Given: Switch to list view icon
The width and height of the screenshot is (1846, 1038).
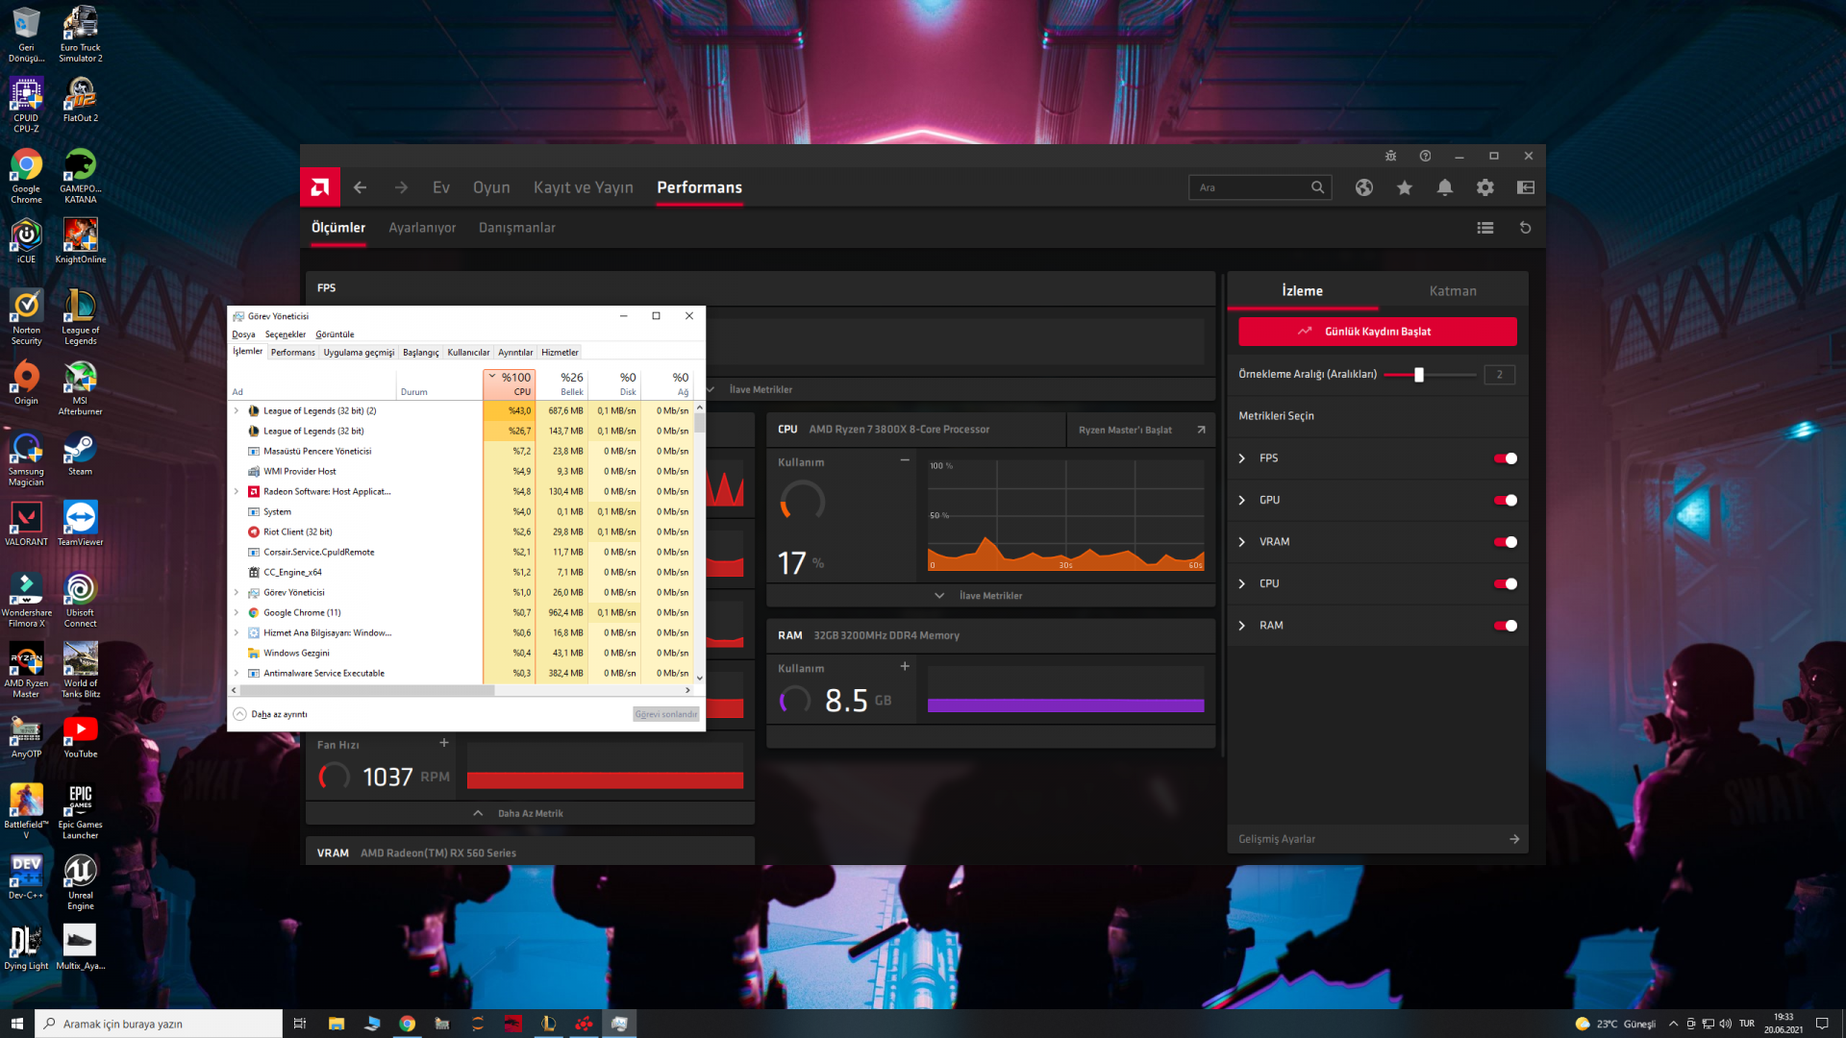Looking at the screenshot, I should 1484,228.
